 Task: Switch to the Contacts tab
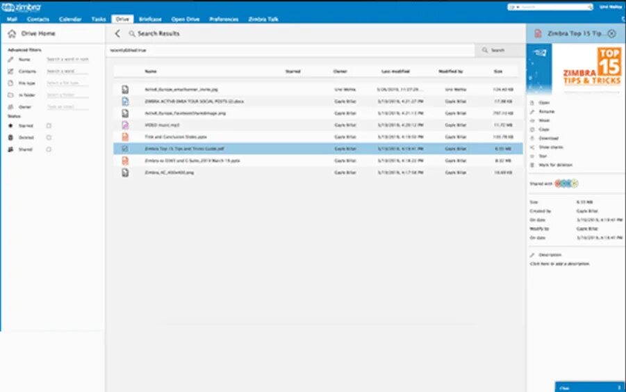38,19
